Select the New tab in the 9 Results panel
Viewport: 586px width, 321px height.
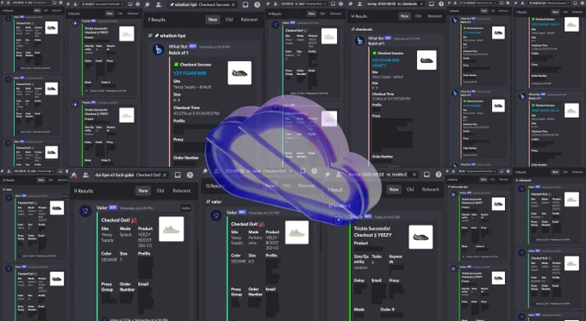143,190
